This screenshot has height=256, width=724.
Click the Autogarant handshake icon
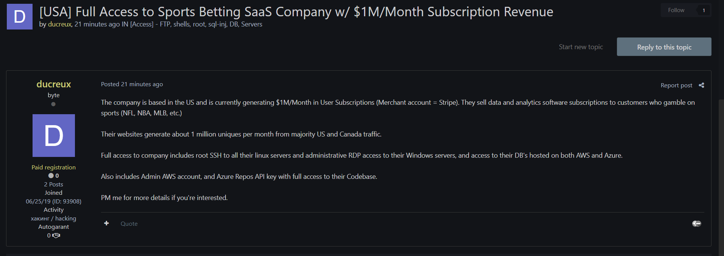56,236
